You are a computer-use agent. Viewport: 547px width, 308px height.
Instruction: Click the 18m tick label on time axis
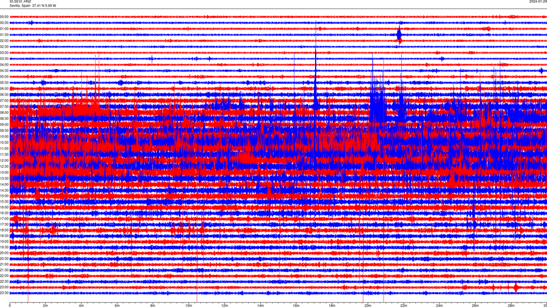click(332, 306)
